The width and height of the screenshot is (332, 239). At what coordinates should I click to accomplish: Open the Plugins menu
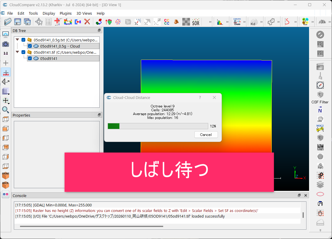pos(66,13)
